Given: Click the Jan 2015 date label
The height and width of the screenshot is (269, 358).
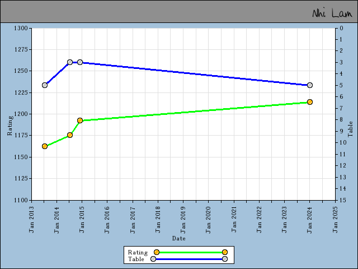Looking at the screenshot, I should click(x=82, y=220).
